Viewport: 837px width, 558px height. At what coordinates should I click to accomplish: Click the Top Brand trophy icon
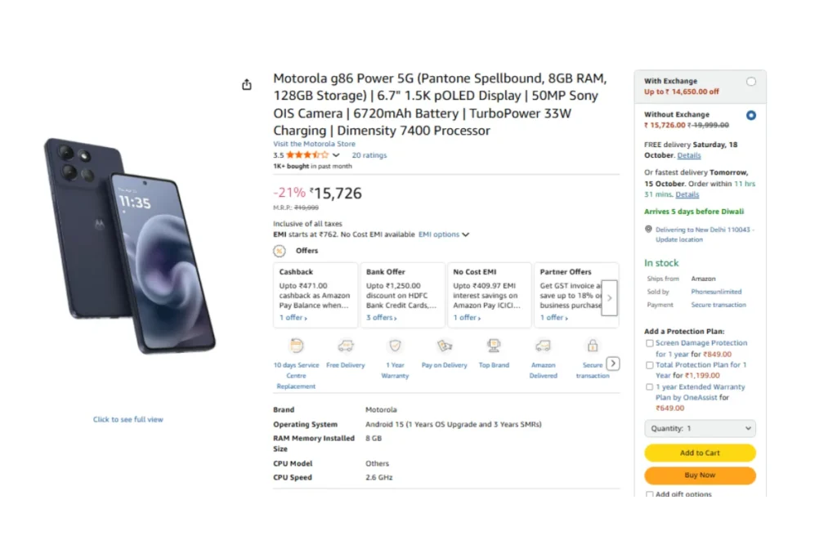pyautogui.click(x=494, y=346)
